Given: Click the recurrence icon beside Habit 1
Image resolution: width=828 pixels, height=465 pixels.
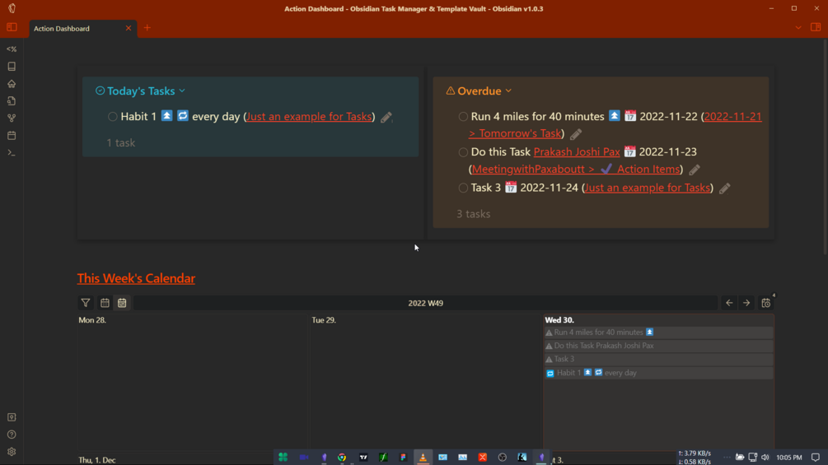Looking at the screenshot, I should [x=183, y=116].
